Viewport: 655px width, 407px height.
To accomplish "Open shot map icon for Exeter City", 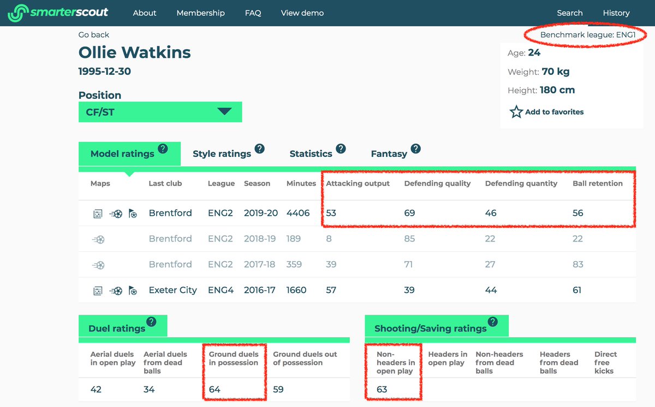I will (x=116, y=291).
